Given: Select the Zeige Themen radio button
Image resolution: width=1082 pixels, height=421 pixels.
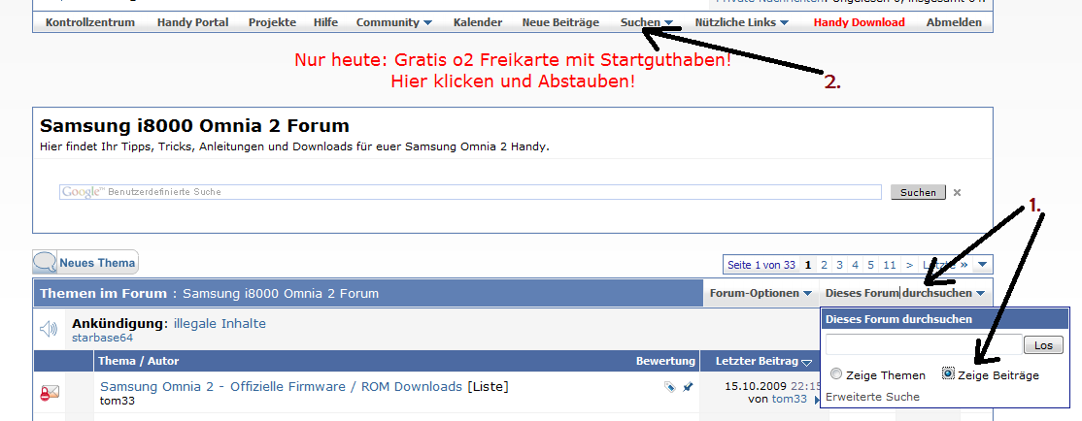Looking at the screenshot, I should point(836,374).
